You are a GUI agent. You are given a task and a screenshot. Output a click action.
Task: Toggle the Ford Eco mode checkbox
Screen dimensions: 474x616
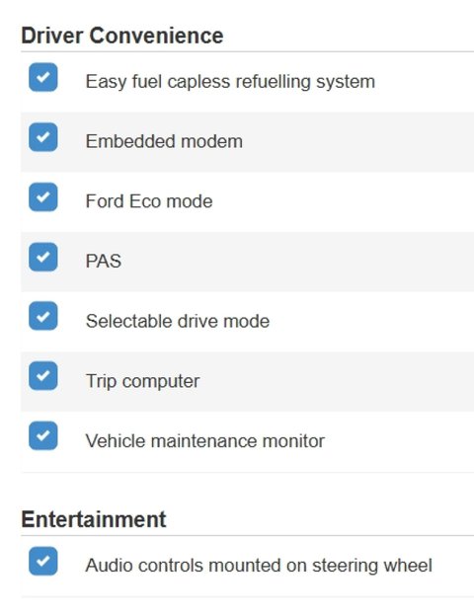coord(43,196)
